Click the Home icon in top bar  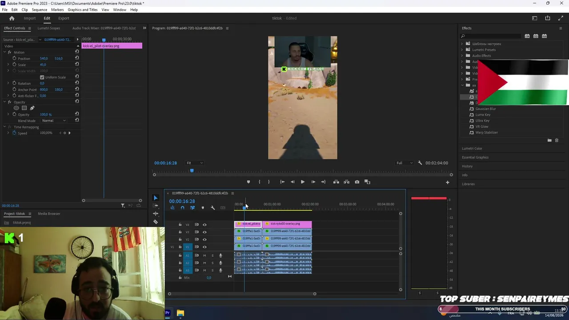coord(12,18)
